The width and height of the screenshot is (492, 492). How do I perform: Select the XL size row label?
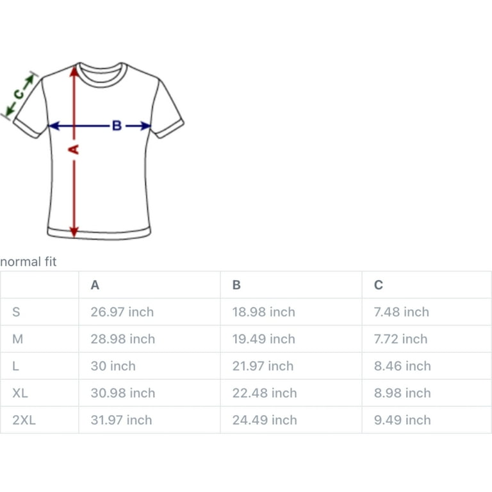pos(20,393)
